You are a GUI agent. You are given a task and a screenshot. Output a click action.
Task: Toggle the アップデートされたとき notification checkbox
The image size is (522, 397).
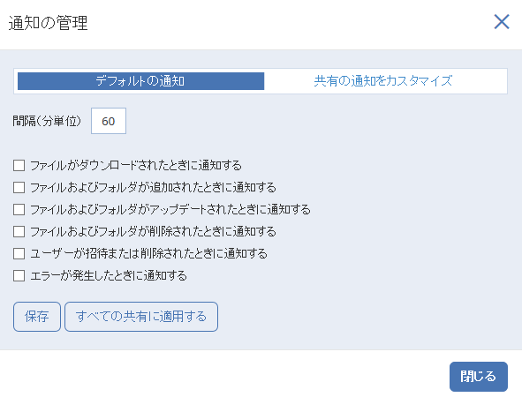pyautogui.click(x=19, y=209)
